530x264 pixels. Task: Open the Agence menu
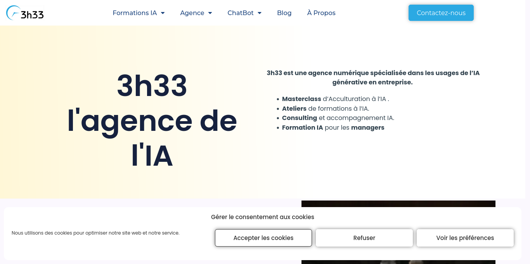(x=192, y=13)
